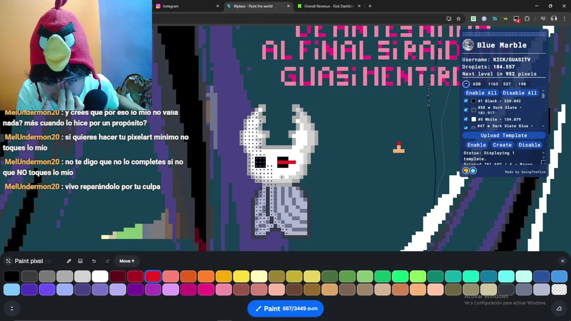571x321 pixels.
Task: Click the redo arrow icon
Action: click(x=108, y=261)
